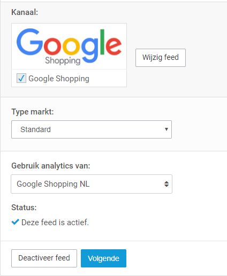Click the blue Volgende button
Screen dimensions: 227x276
pos(103,258)
